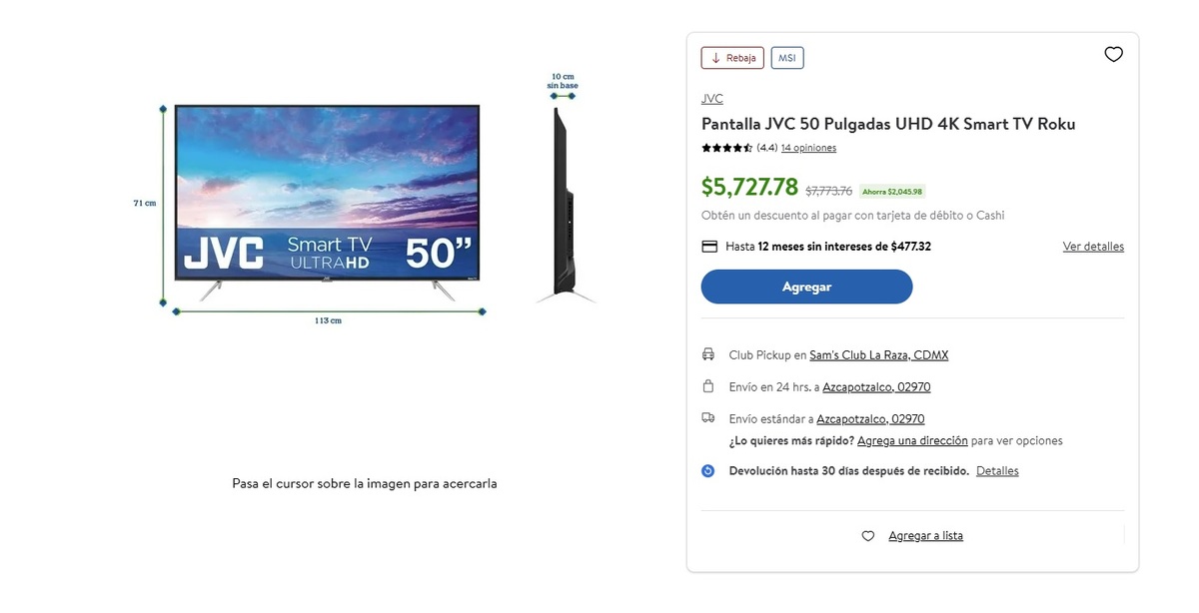
Task: Click the credit card icon beside monthly payments
Action: [709, 247]
